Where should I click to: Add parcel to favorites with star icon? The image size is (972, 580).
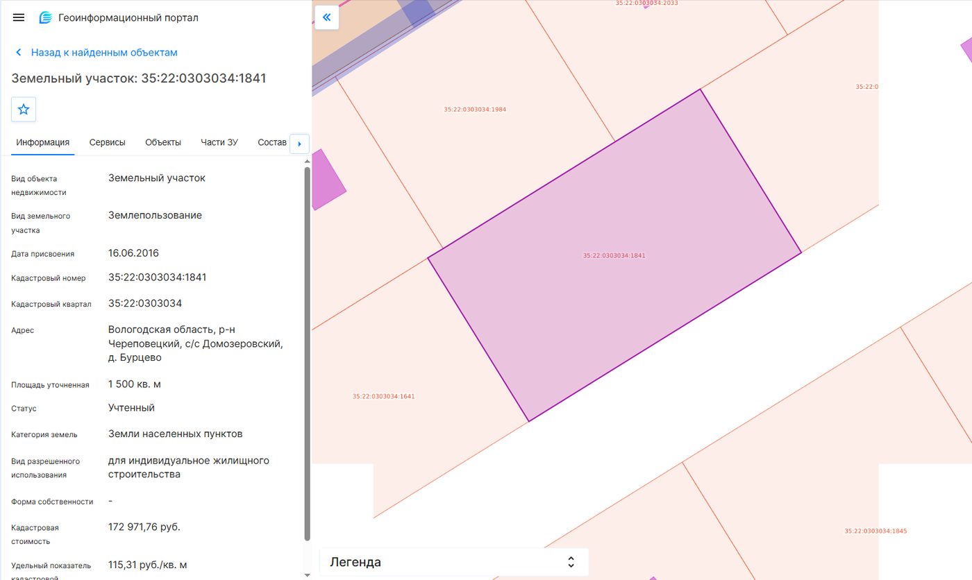click(x=24, y=110)
